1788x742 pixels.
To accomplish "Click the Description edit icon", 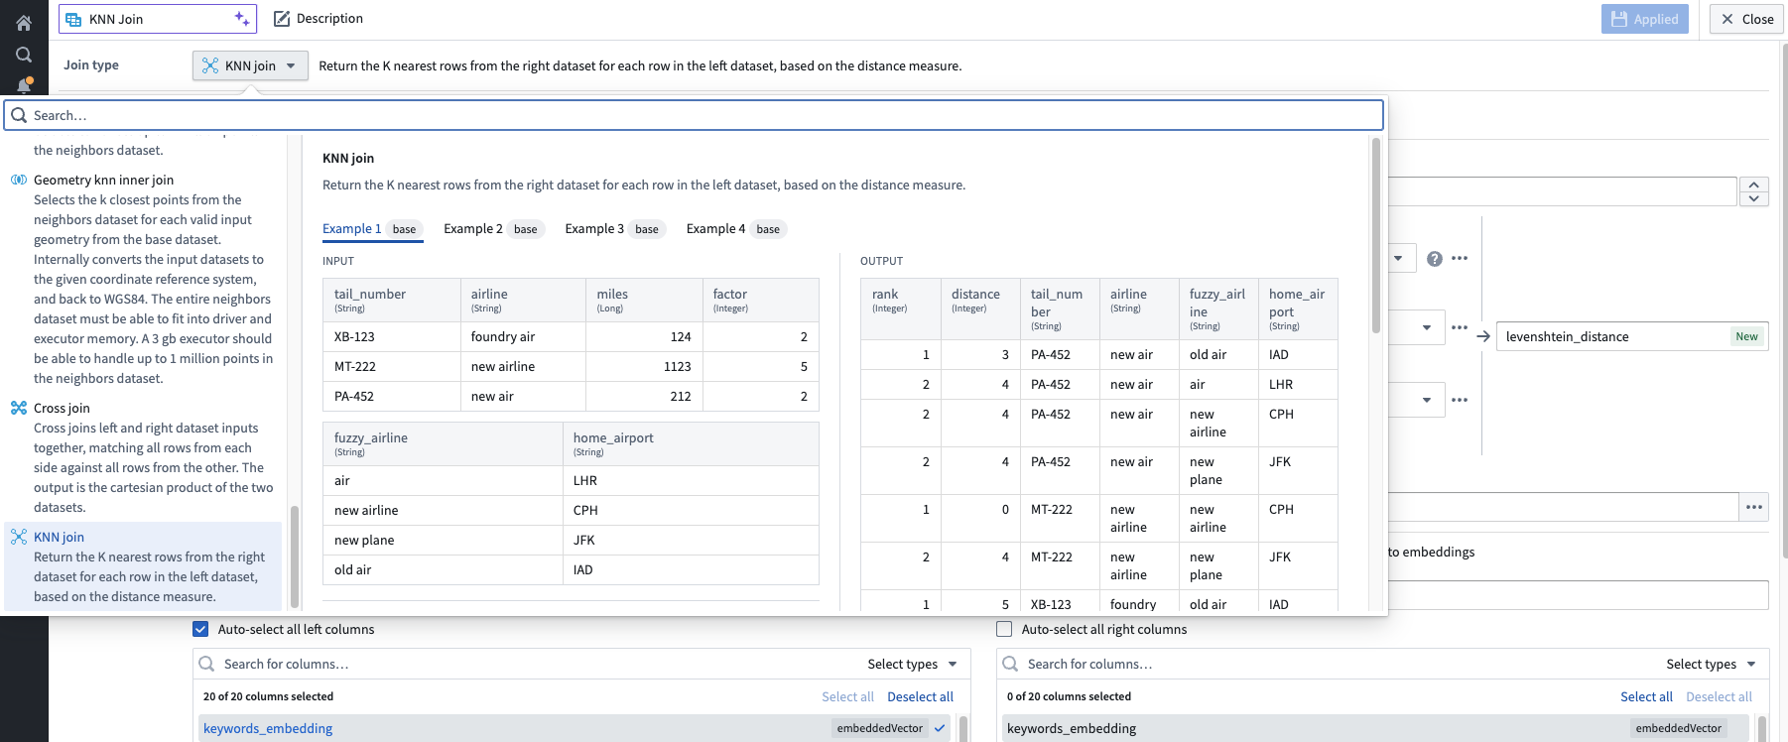I will (282, 19).
